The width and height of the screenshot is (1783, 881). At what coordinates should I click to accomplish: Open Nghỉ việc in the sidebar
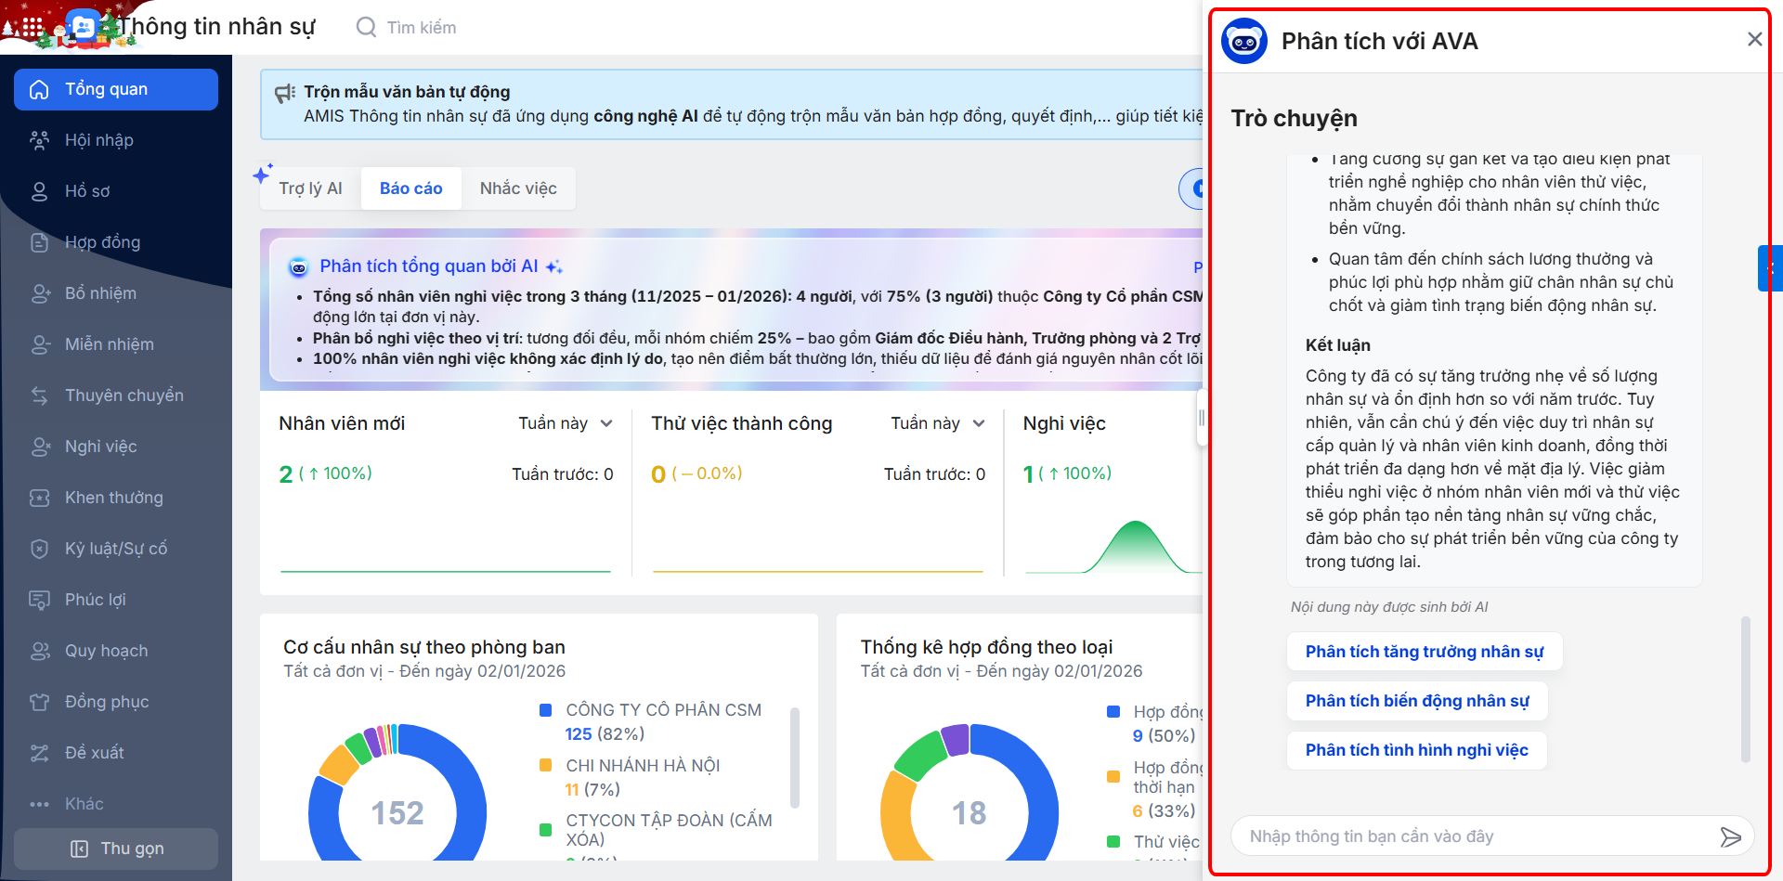116,447
